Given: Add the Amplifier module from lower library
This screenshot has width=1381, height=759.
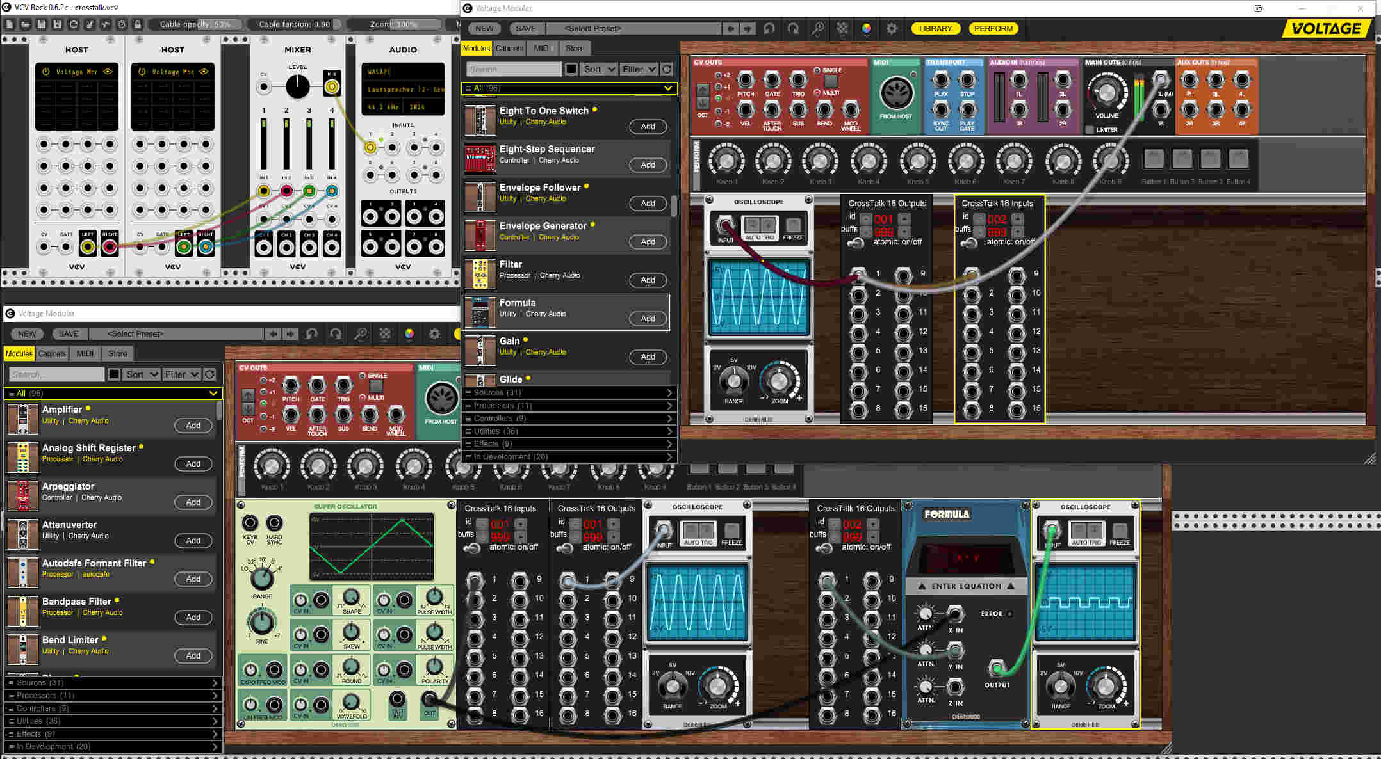Looking at the screenshot, I should [193, 425].
